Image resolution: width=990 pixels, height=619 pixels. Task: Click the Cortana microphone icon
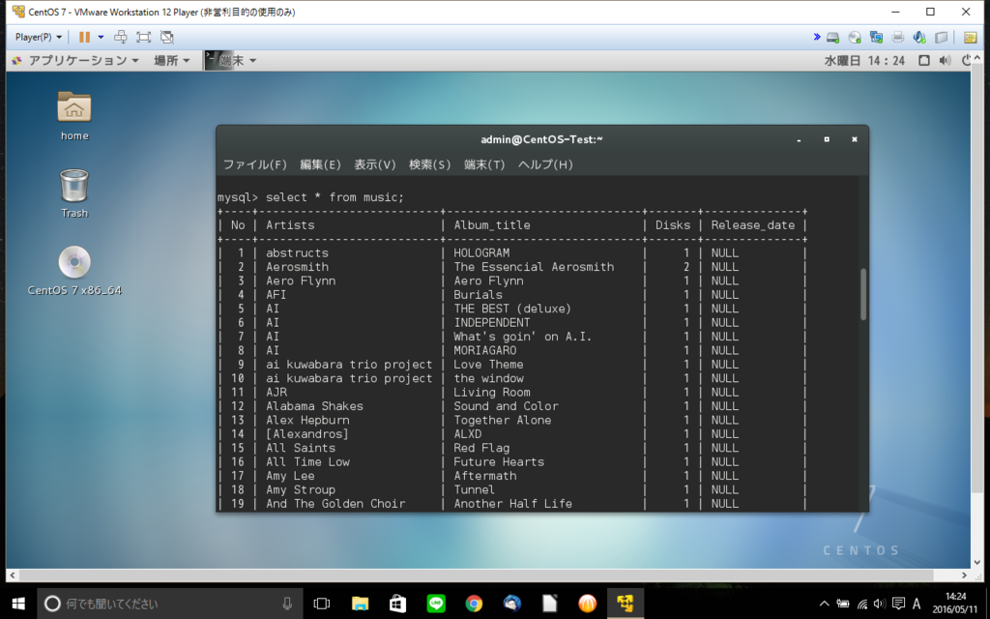(287, 604)
